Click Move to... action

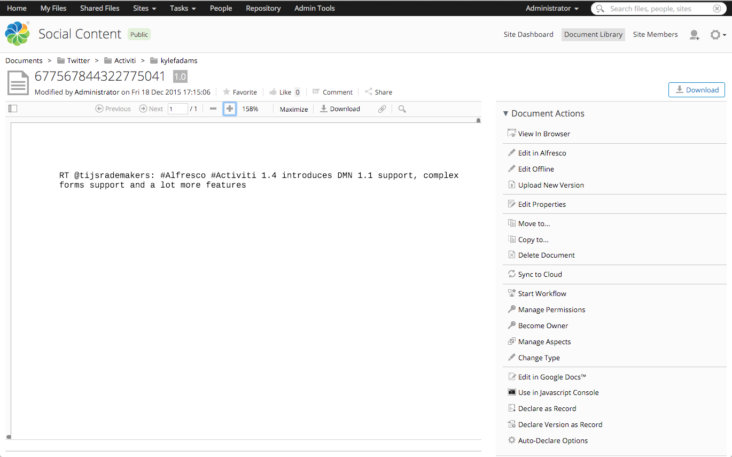534,223
